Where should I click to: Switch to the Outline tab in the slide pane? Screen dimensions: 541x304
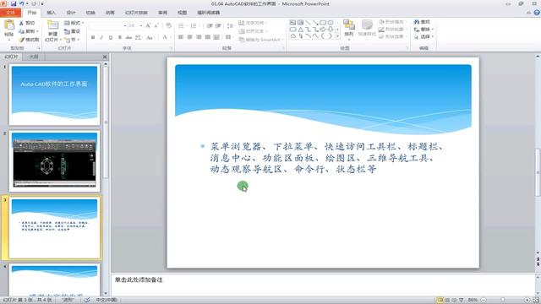pos(34,57)
